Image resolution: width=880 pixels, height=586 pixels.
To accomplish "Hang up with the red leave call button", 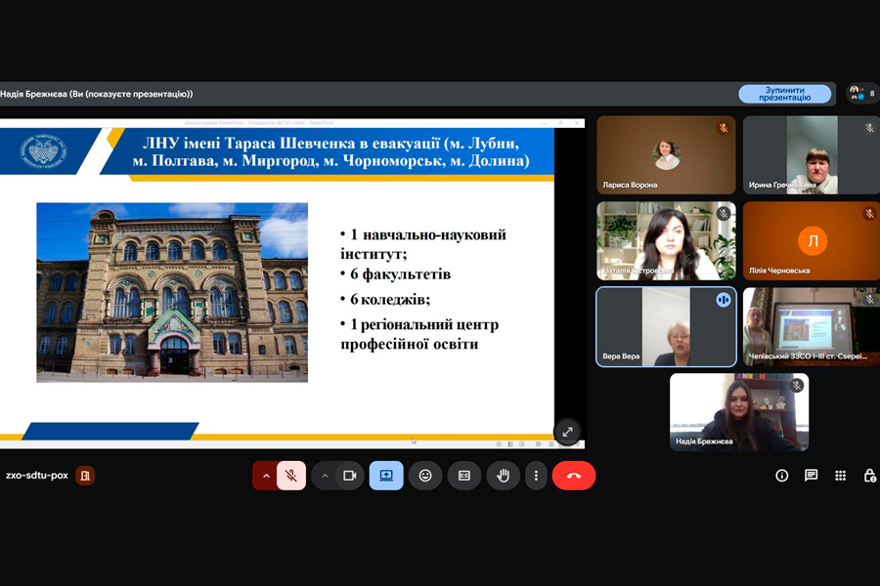I will click(x=574, y=476).
